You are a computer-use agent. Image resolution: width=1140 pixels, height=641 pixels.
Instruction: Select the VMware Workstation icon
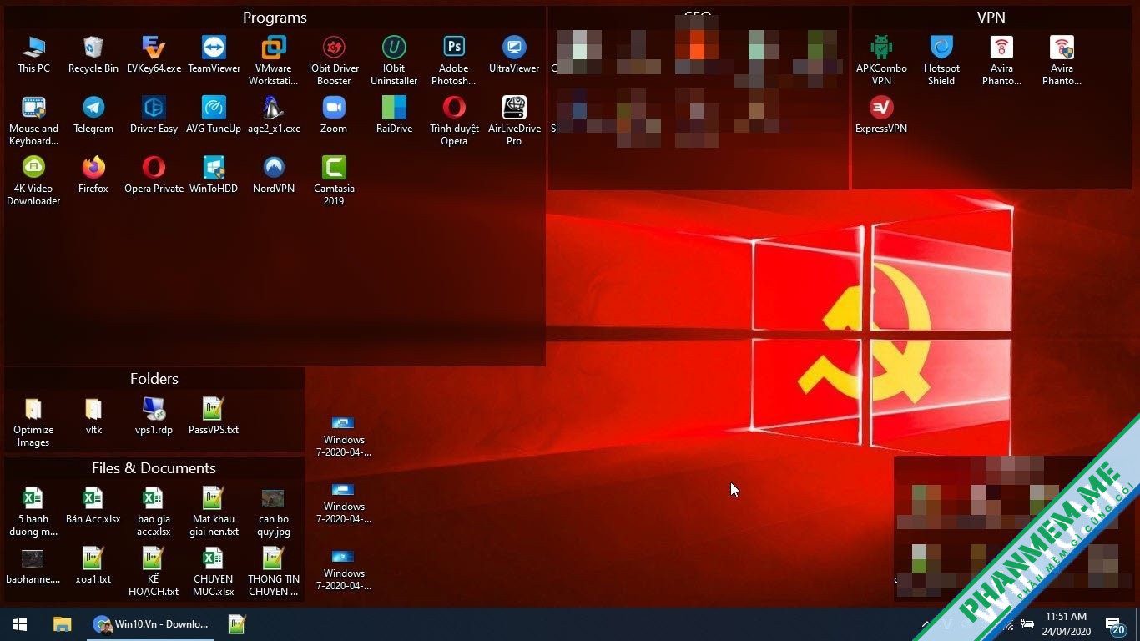click(x=274, y=60)
